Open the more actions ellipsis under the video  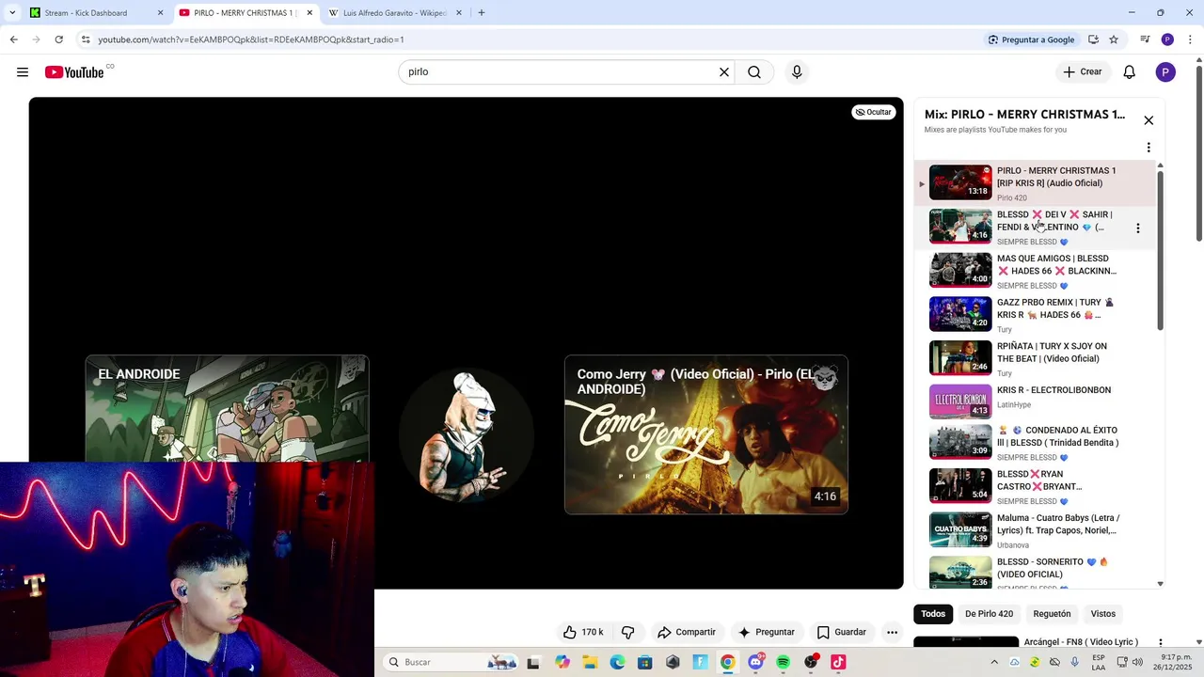click(x=892, y=632)
